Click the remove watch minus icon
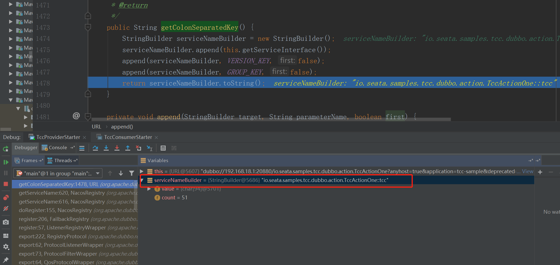Screen dimensions: 560x265 tap(551, 172)
